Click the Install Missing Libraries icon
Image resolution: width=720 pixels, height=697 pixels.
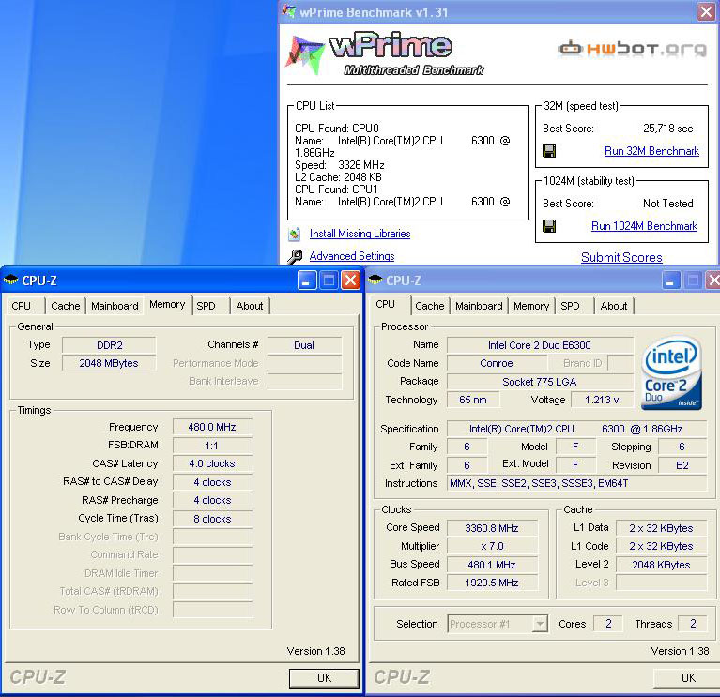(295, 234)
